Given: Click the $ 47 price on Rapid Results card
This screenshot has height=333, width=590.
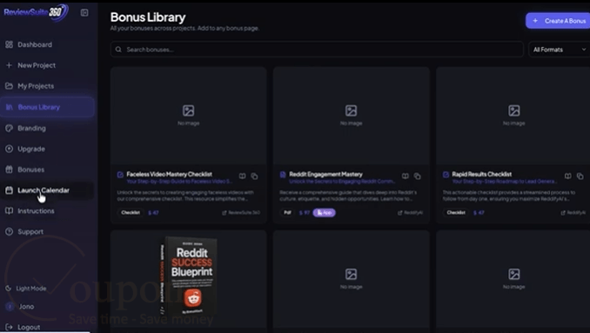Looking at the screenshot, I should pyautogui.click(x=479, y=213).
